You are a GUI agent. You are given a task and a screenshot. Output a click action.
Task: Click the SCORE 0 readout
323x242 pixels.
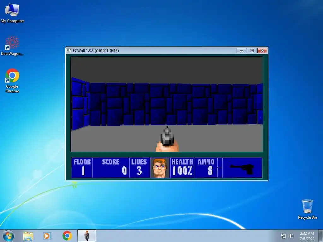tap(111, 168)
